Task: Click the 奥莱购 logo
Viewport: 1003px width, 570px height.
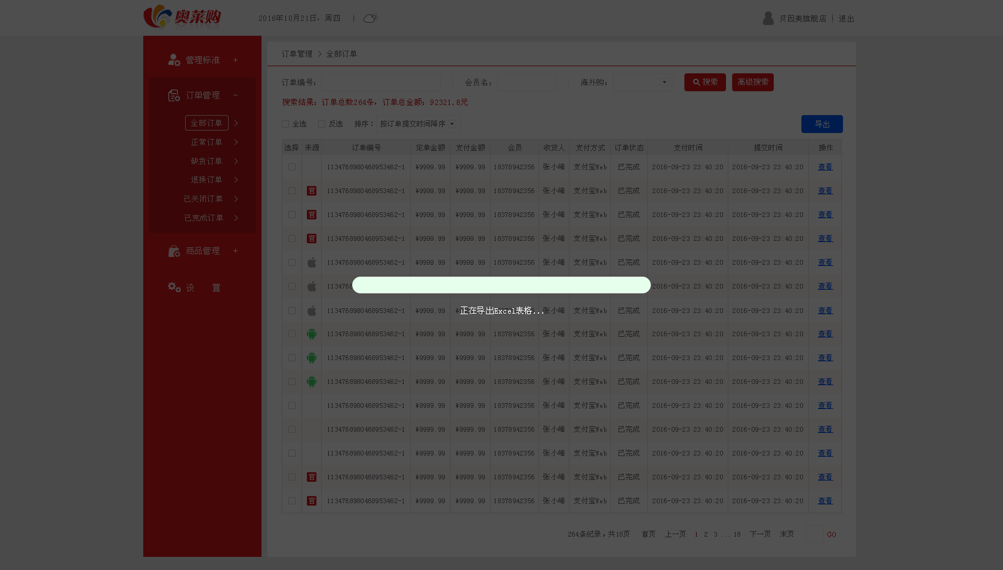Action: 183,17
